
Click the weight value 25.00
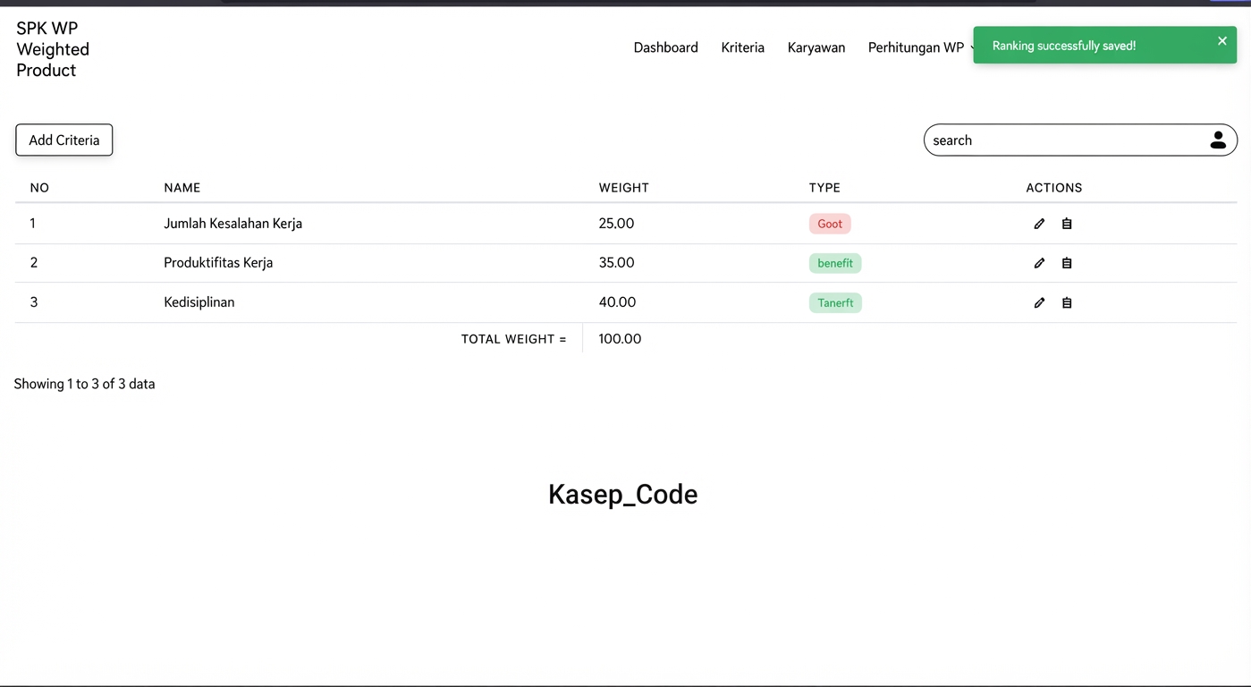click(616, 224)
